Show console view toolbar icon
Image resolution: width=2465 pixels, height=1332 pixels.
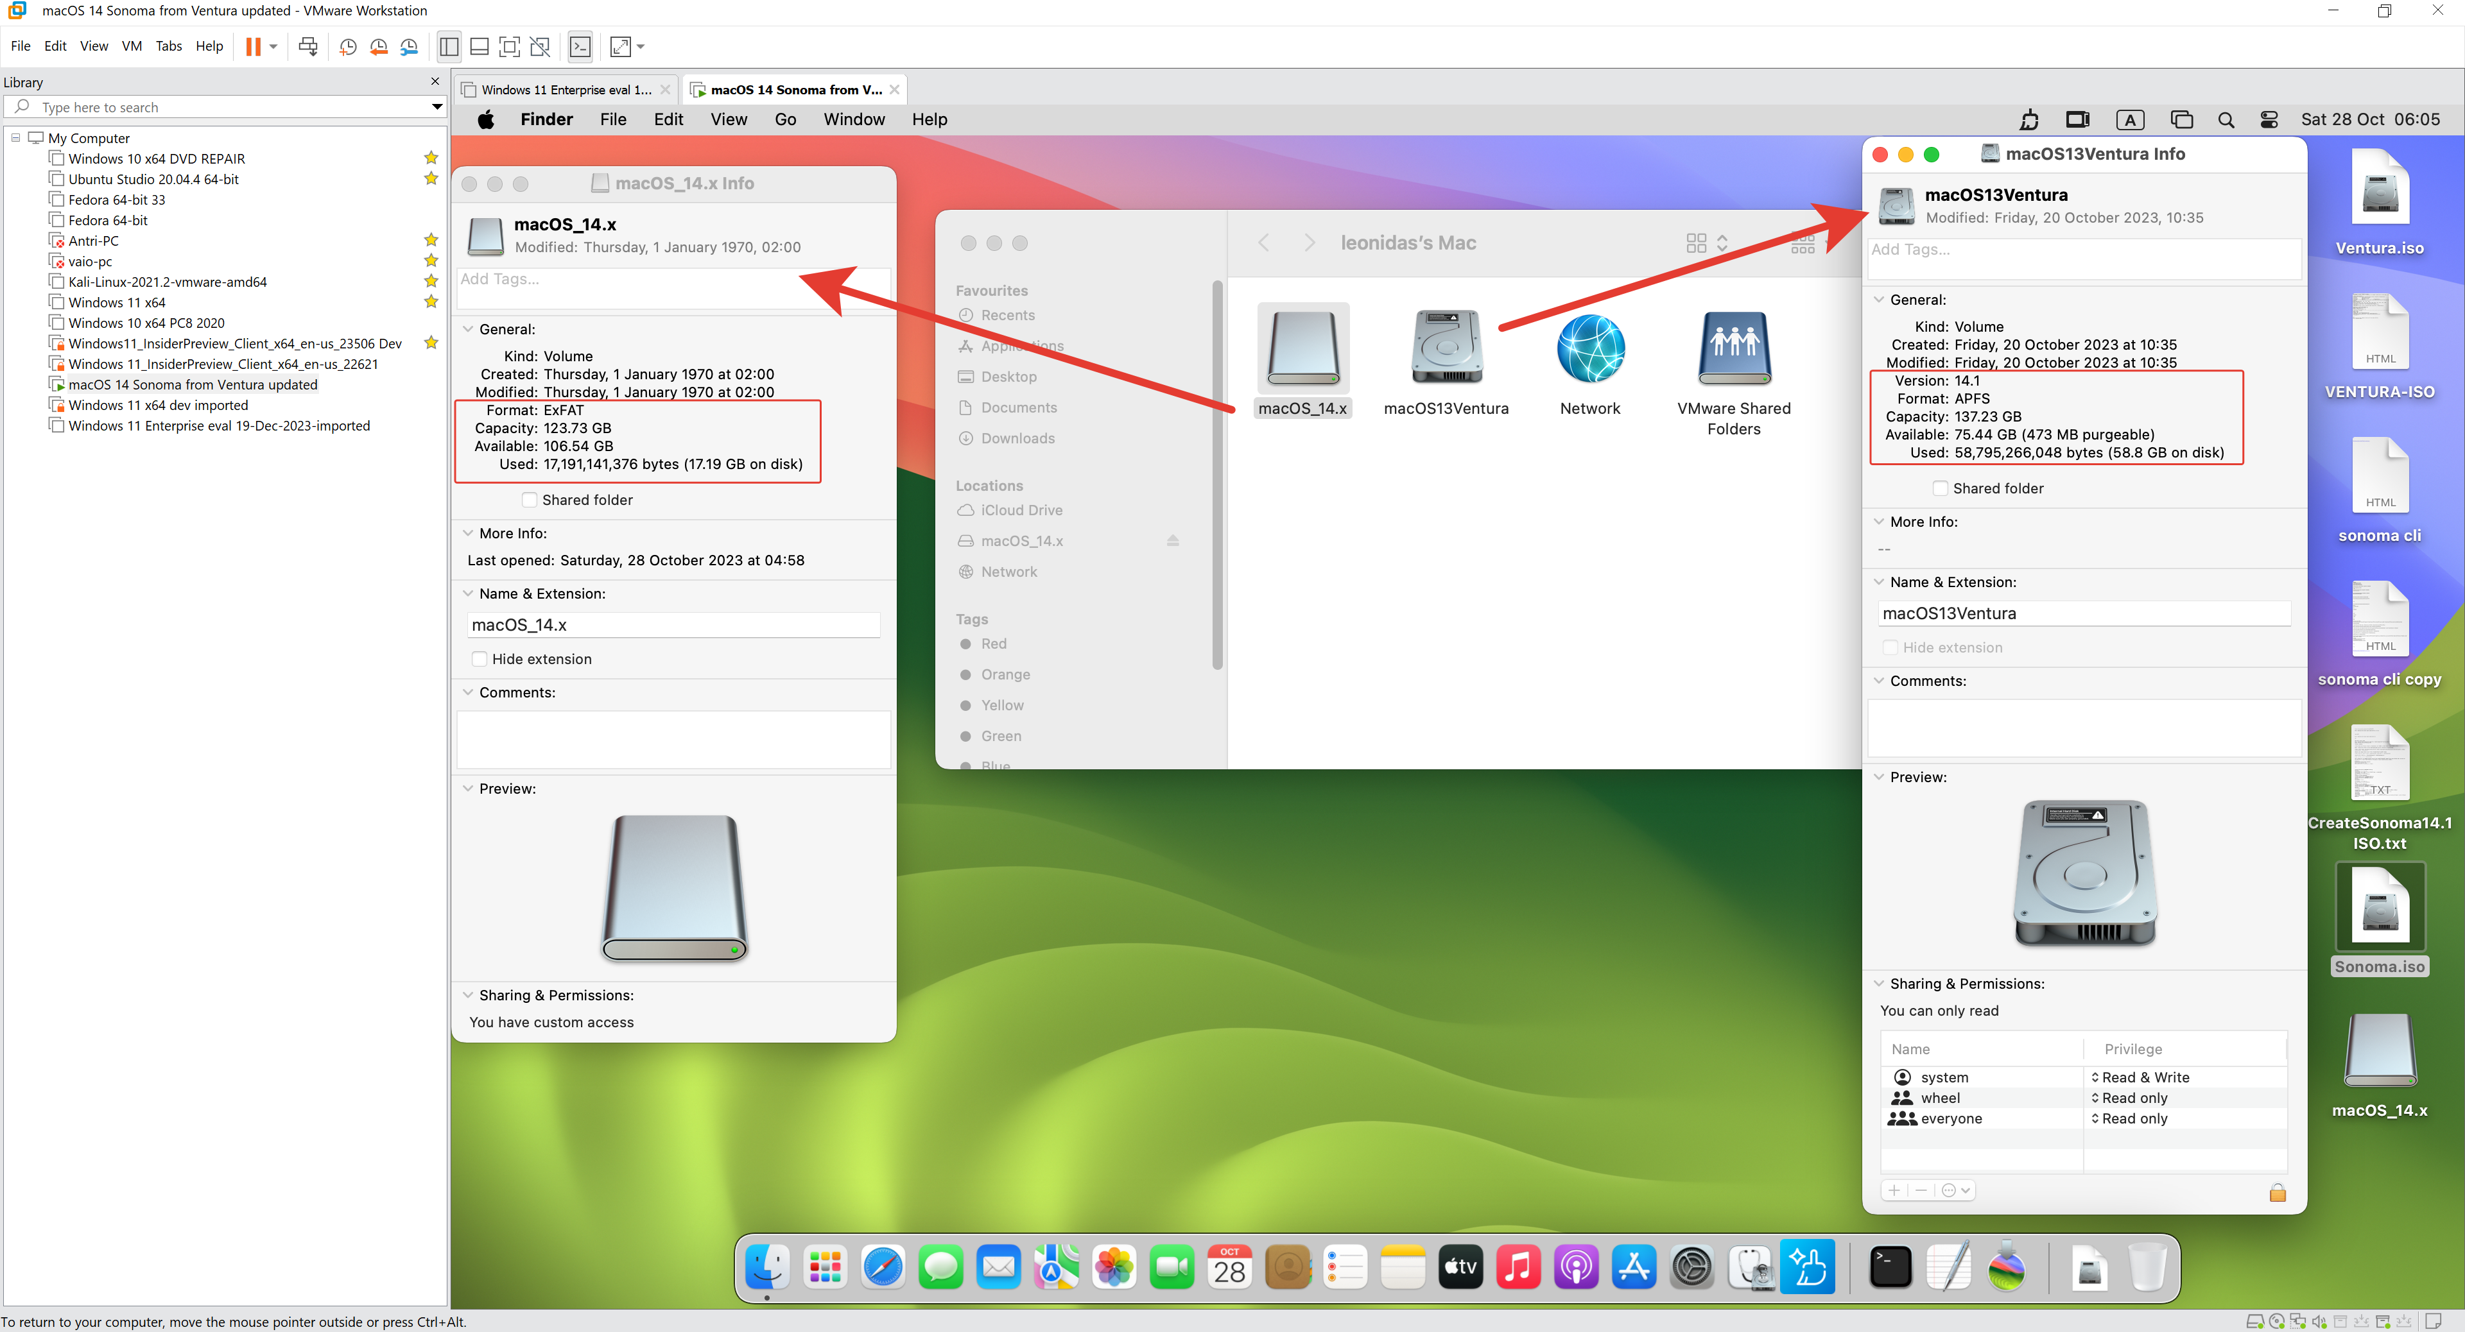pyautogui.click(x=580, y=46)
